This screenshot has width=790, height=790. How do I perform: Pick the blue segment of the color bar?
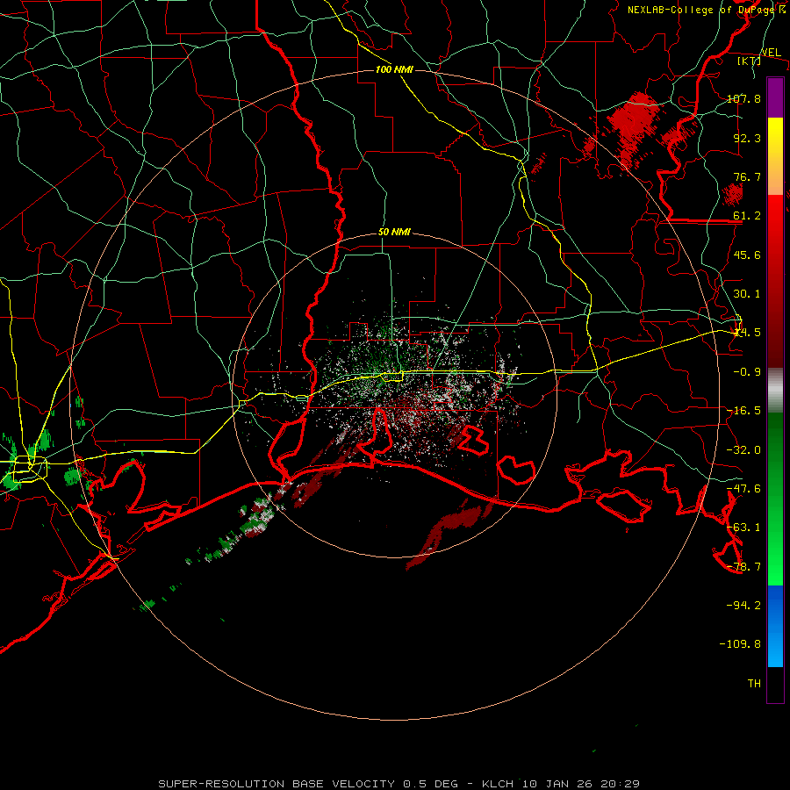(x=775, y=626)
